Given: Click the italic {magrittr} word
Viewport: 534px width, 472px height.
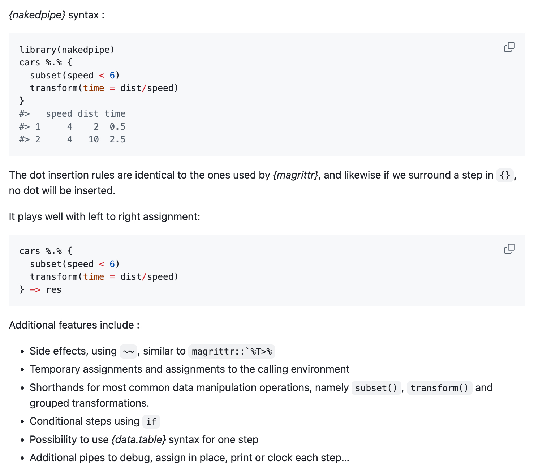Looking at the screenshot, I should tap(296, 175).
